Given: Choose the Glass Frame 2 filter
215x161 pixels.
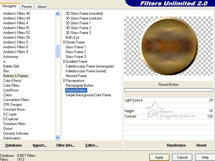Looking at the screenshot, I should pyautogui.click(x=76, y=52).
